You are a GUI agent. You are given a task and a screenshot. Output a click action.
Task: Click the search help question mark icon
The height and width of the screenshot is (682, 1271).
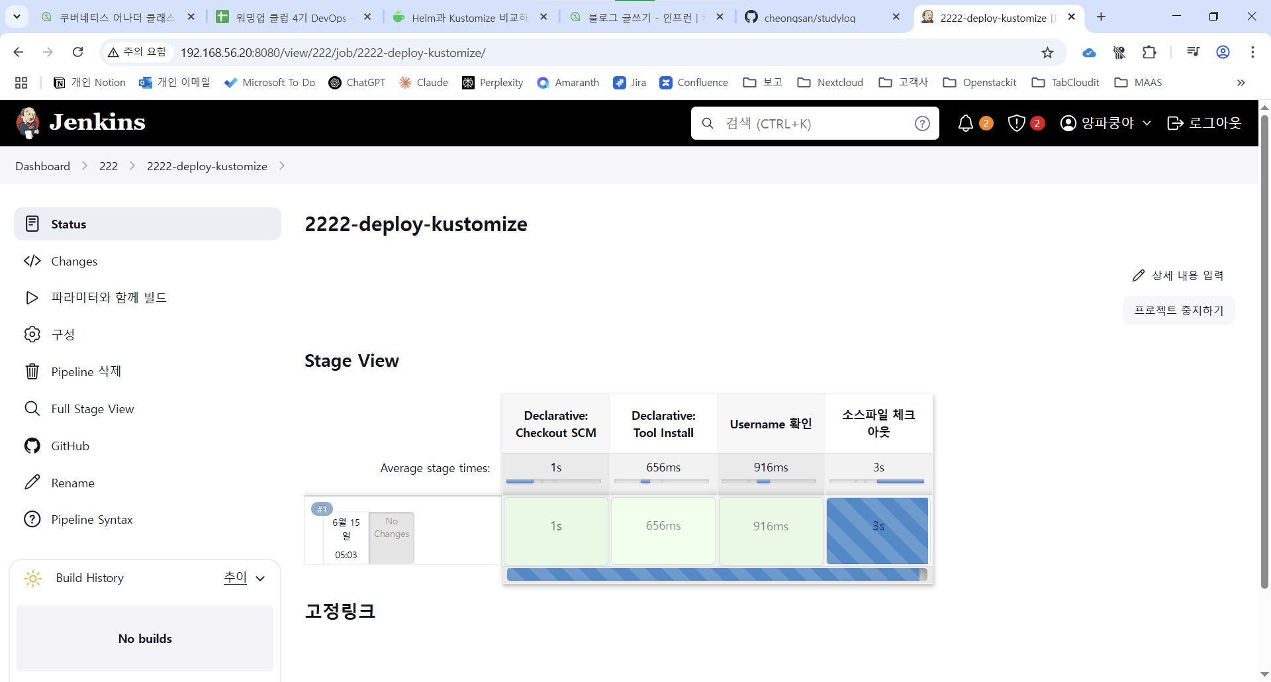tap(922, 123)
